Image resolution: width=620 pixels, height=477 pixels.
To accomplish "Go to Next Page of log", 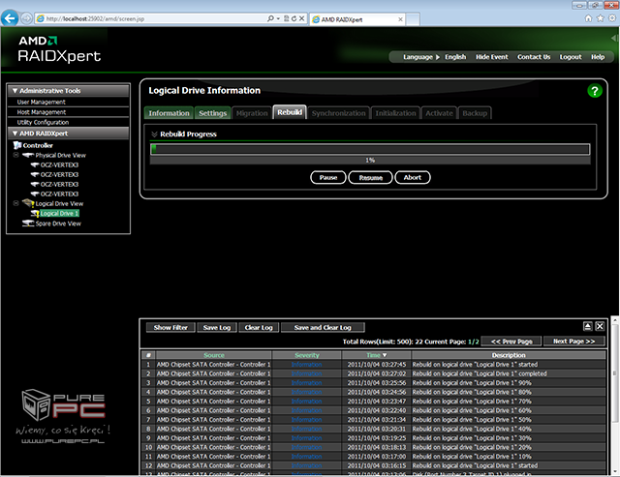I will tap(573, 342).
